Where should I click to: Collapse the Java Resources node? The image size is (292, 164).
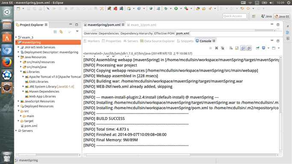click(x=18, y=57)
